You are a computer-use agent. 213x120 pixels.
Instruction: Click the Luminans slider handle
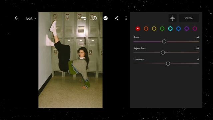point(168,64)
